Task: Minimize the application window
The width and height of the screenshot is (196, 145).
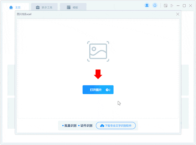Action: 178,5
